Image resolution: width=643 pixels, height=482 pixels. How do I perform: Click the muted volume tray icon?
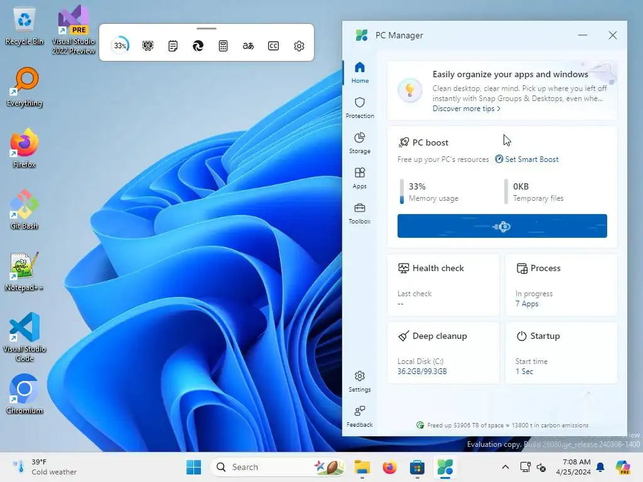541,467
